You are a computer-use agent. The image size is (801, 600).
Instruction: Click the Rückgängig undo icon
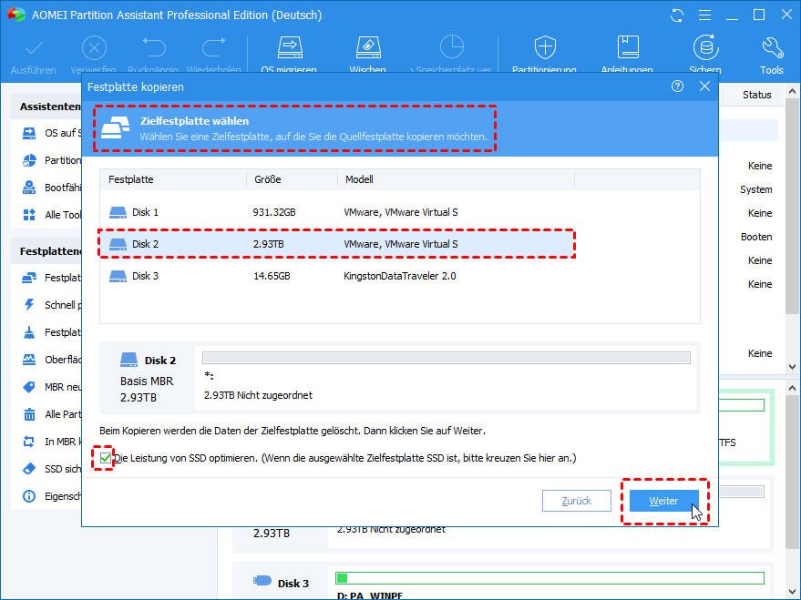[x=154, y=48]
